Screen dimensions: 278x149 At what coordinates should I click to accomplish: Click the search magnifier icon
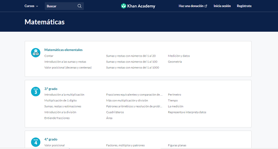[x=80, y=6]
